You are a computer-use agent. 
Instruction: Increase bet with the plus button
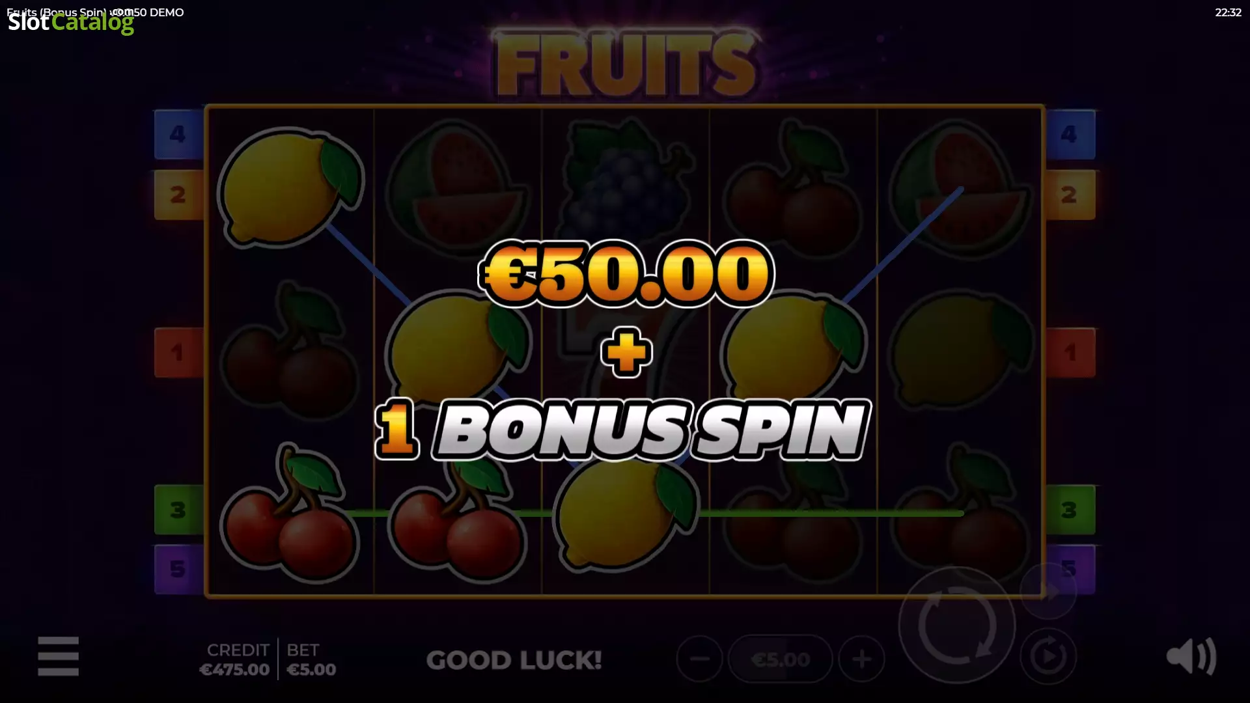[861, 659]
